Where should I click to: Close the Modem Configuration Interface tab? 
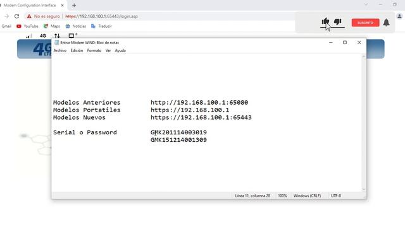62,5
